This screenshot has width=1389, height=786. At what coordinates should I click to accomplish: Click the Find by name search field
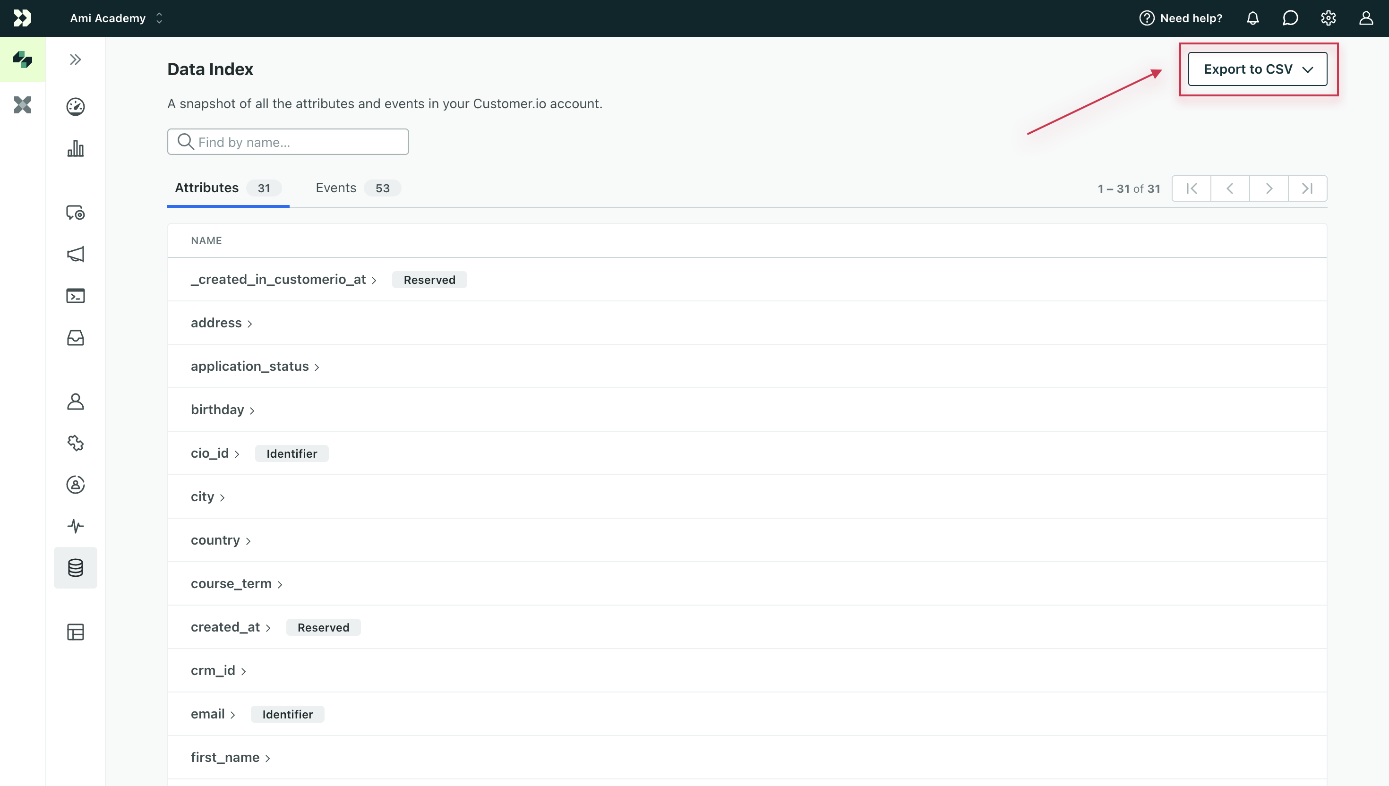pos(287,141)
